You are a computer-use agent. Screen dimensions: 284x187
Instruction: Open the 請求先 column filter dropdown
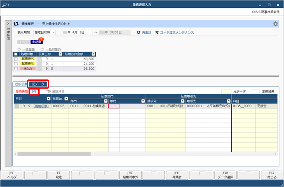[x=182, y=101]
